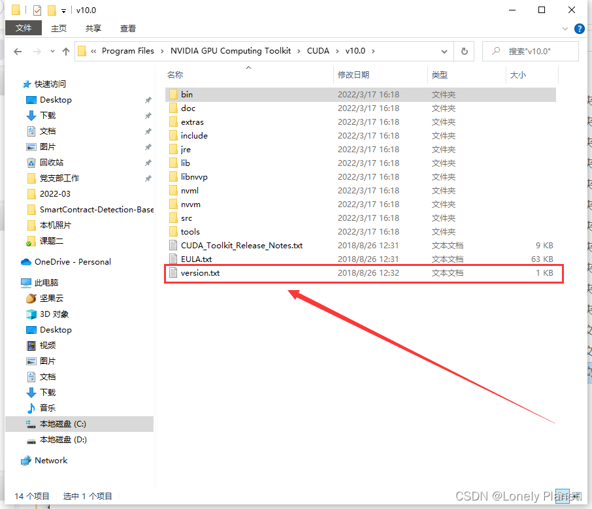Select the libnvvp folder
Image resolution: width=592 pixels, height=509 pixels.
[360, 176]
